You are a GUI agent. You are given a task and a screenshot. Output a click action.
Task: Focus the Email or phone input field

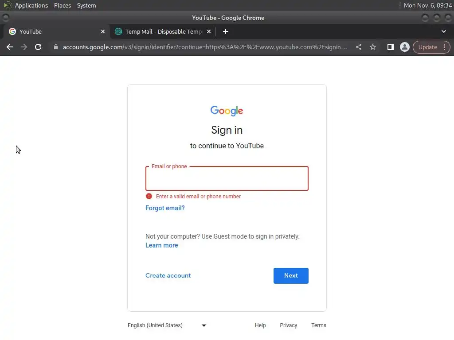(227, 178)
